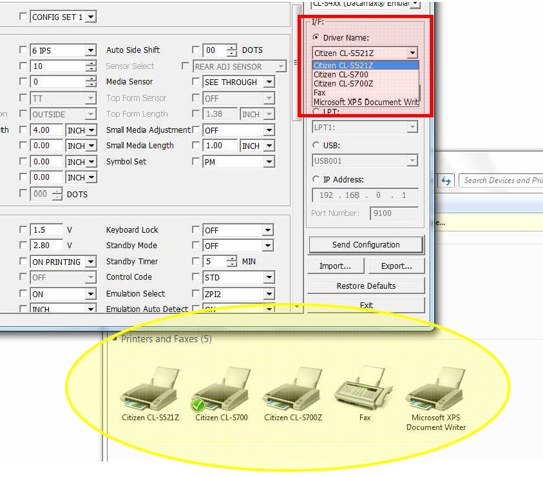This screenshot has height=477, width=543.
Task: Enable the Keyboard Lock checkbox
Action: [x=196, y=230]
